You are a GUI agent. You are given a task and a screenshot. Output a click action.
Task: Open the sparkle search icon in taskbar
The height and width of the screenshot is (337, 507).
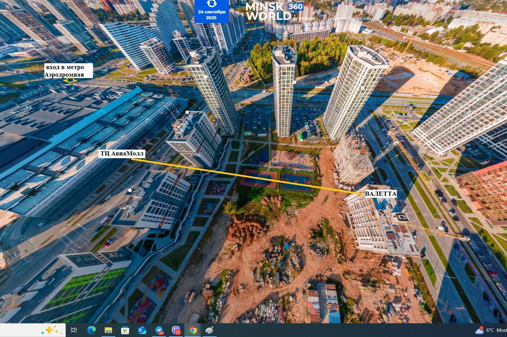(x=49, y=330)
